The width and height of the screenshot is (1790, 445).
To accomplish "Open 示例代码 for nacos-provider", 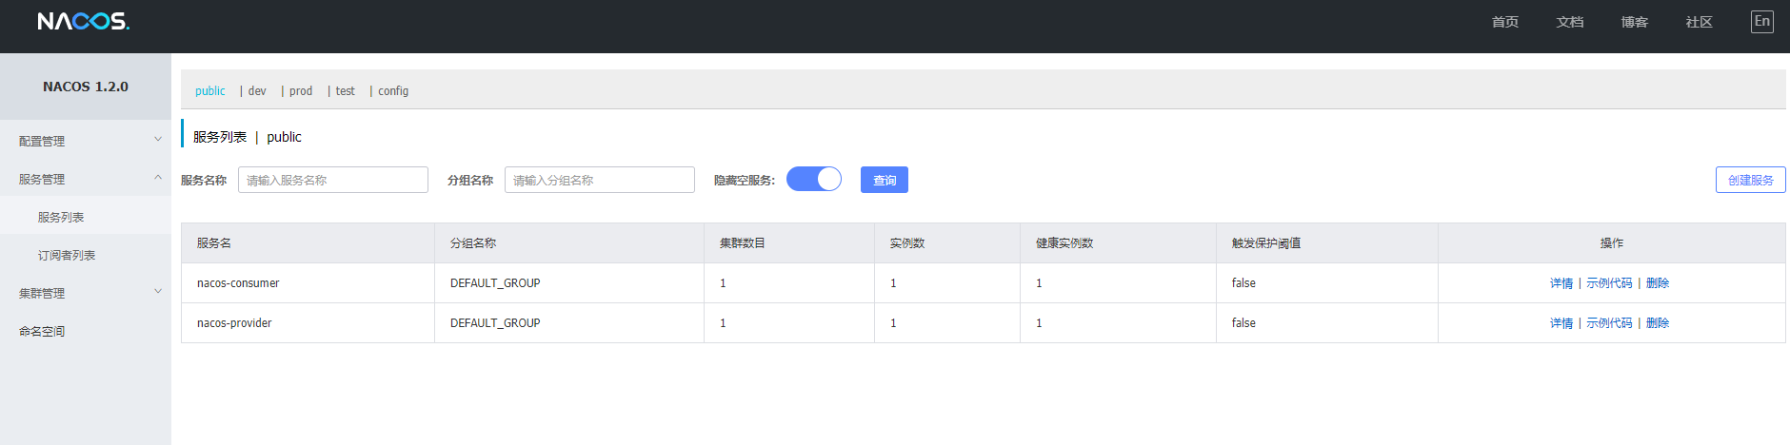I will pos(1609,323).
